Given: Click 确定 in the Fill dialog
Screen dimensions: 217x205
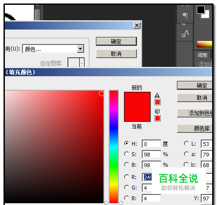Looking at the screenshot, I should [x=116, y=41].
